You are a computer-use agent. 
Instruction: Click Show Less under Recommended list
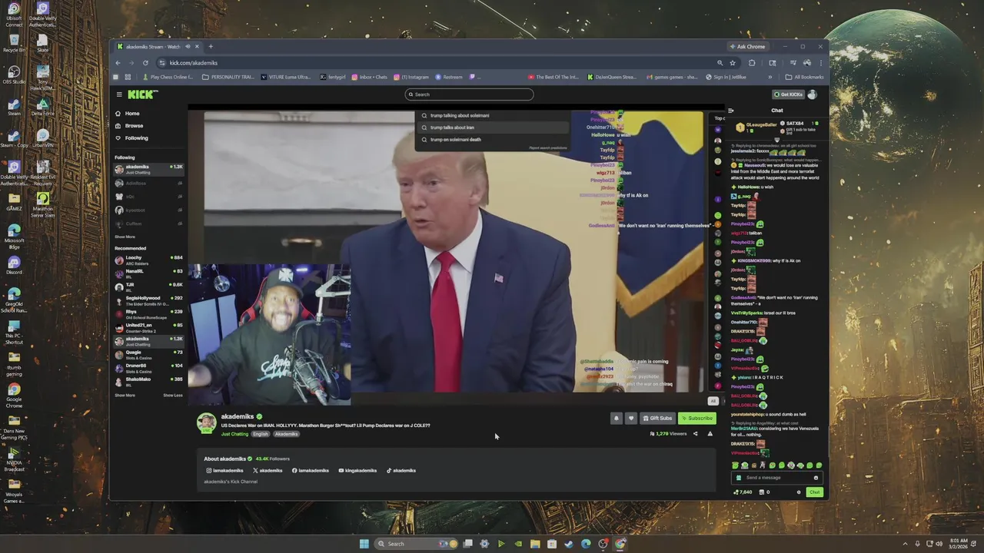click(x=173, y=396)
